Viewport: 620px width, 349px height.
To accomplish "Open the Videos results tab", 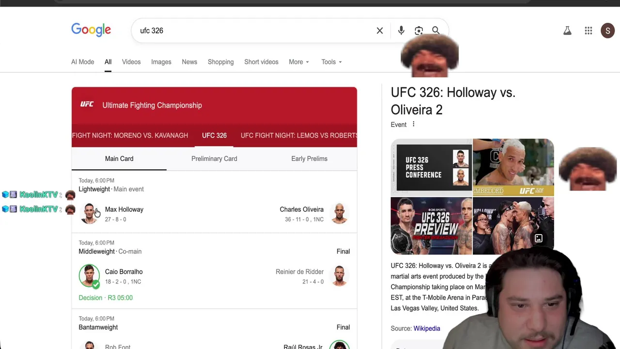I will (x=131, y=62).
